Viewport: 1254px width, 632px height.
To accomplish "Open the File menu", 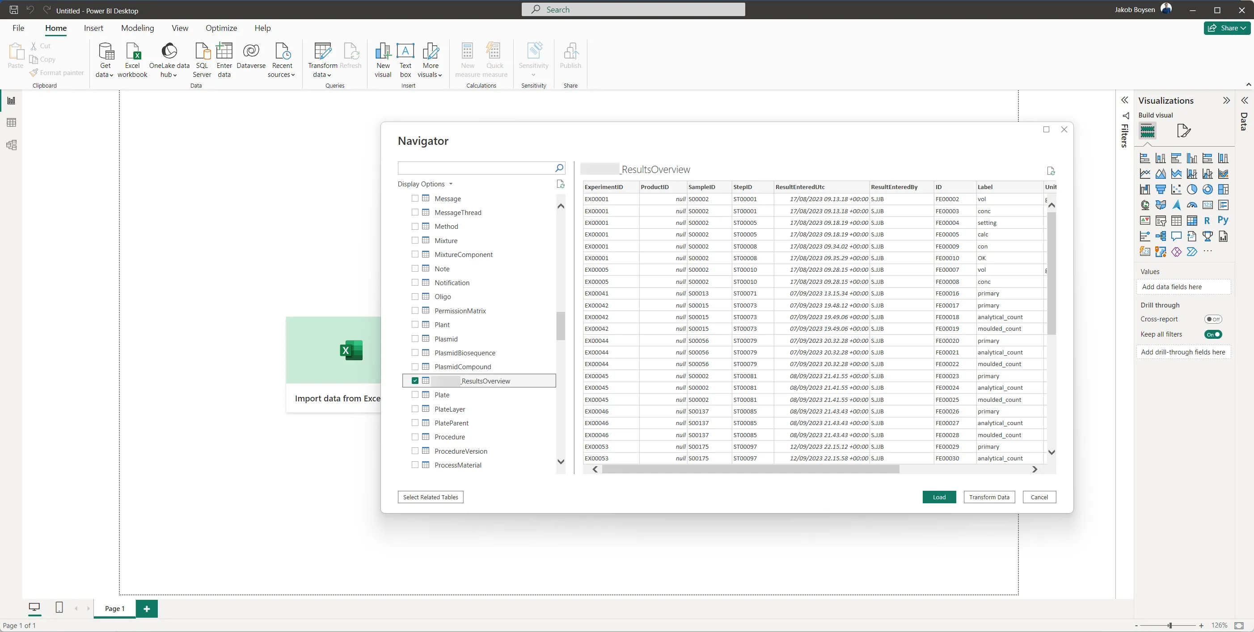I will pos(18,28).
